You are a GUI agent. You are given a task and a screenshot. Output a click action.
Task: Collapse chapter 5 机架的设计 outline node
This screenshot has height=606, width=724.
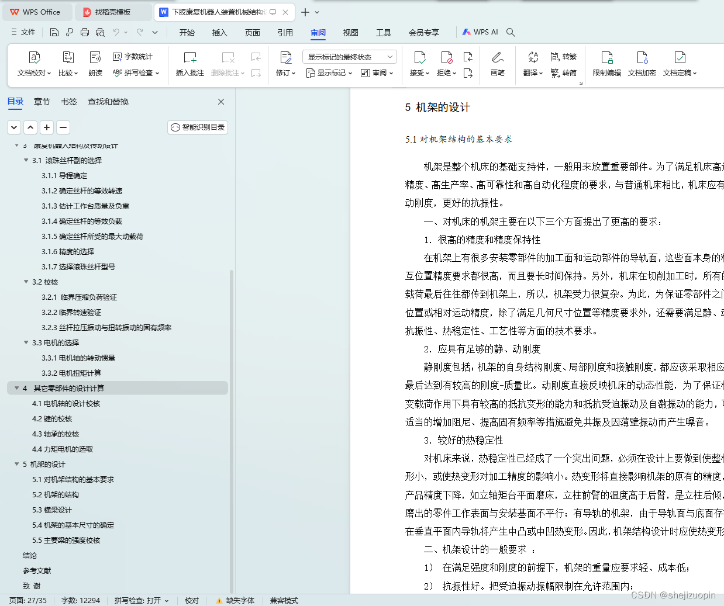point(16,464)
